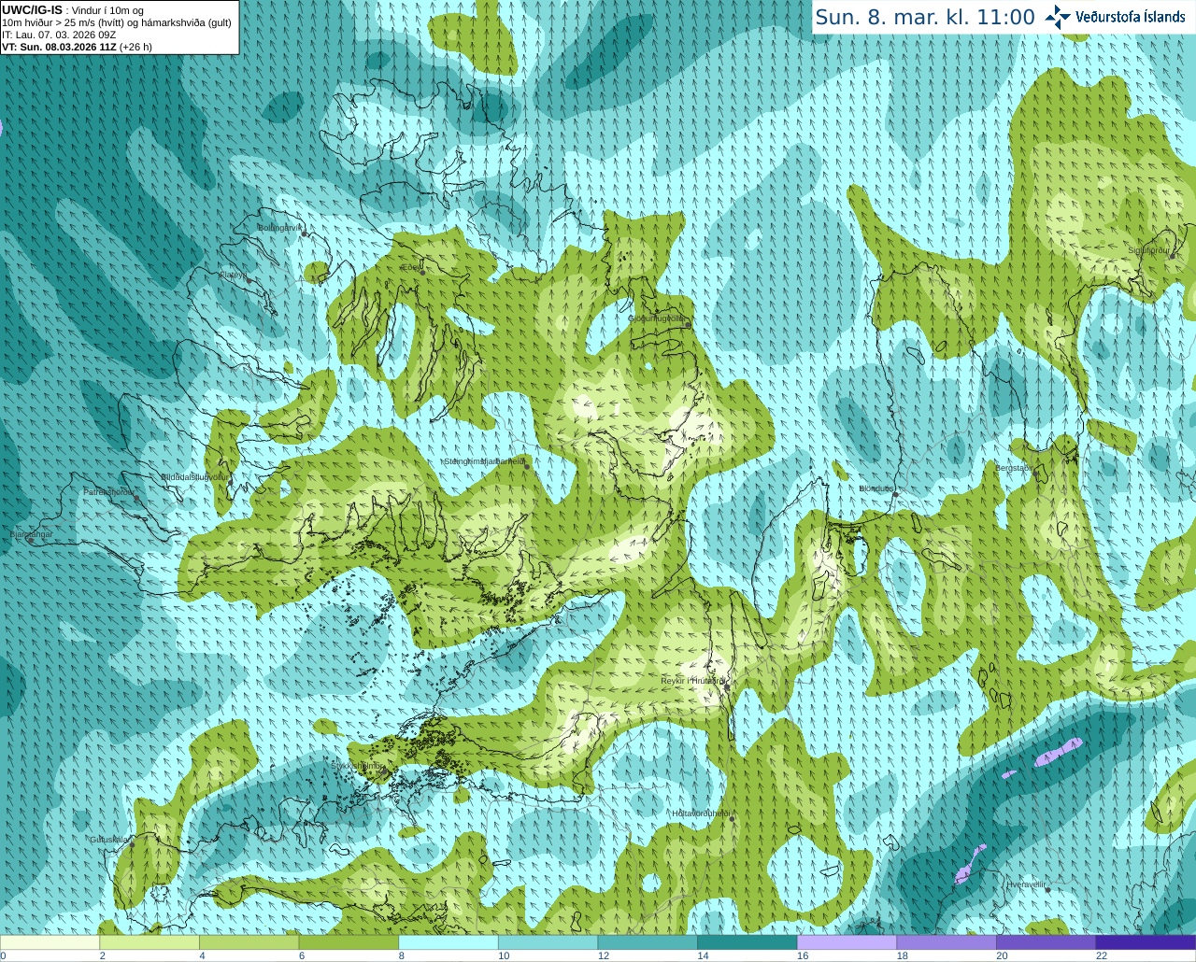The height and width of the screenshot is (962, 1196).
Task: Click the Gufuskálar station marker
Action: pos(132,844)
